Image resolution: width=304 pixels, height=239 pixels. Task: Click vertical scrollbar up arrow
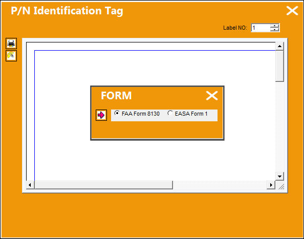coord(279,46)
